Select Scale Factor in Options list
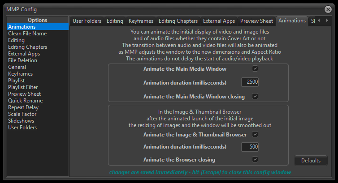 [x=38, y=114]
